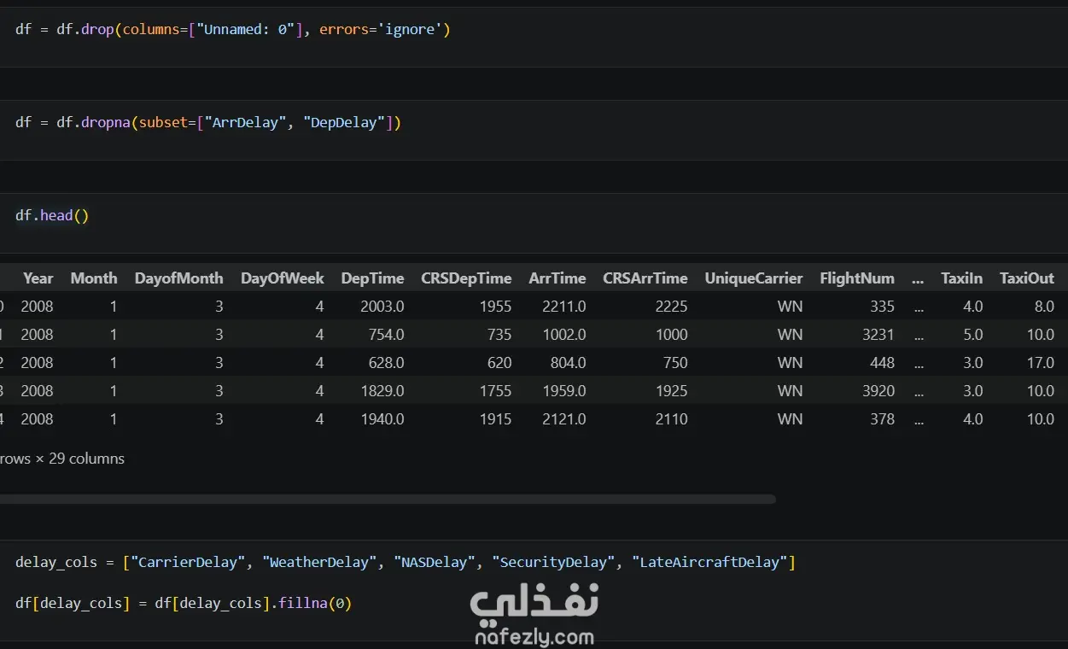Click the TaxiOut column header

coord(1027,278)
